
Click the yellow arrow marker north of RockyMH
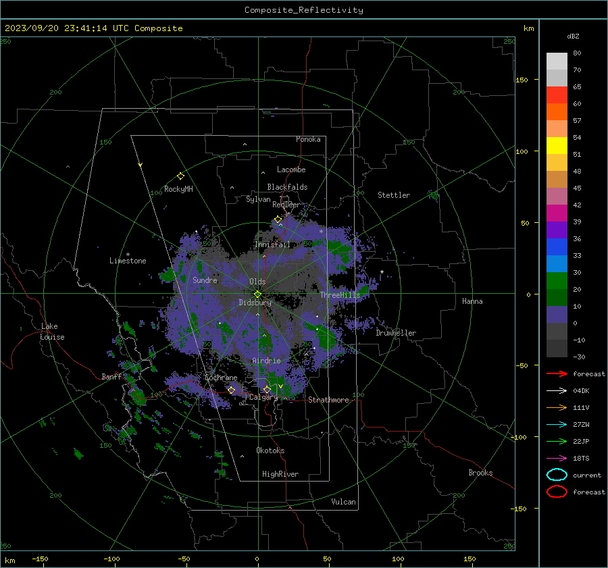(x=141, y=165)
